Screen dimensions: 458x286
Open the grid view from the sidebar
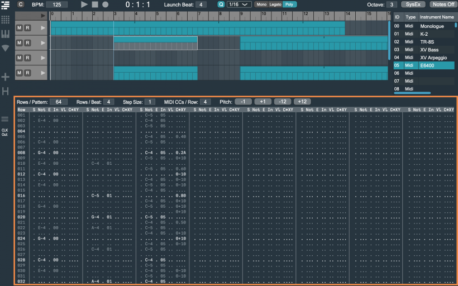click(x=5, y=20)
